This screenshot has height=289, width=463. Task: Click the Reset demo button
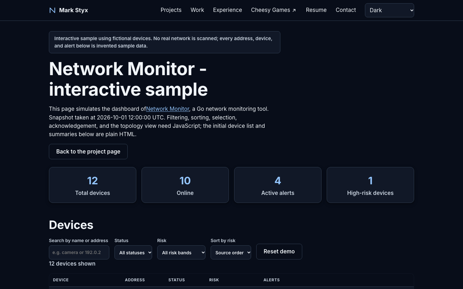279,251
